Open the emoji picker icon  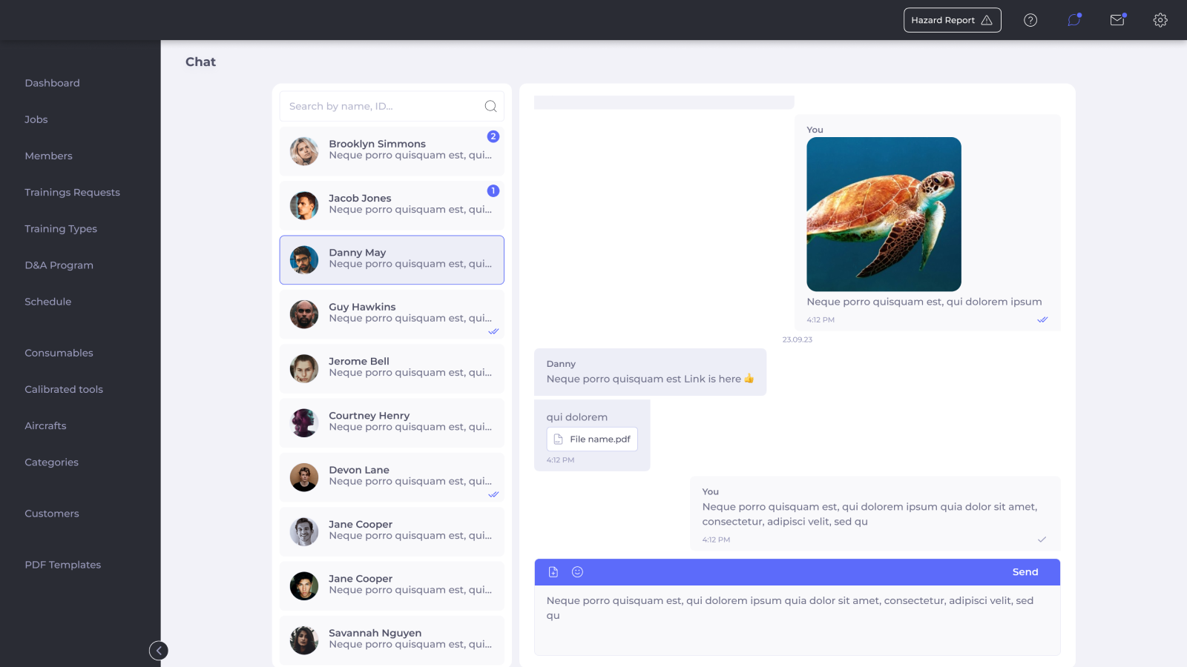click(577, 572)
